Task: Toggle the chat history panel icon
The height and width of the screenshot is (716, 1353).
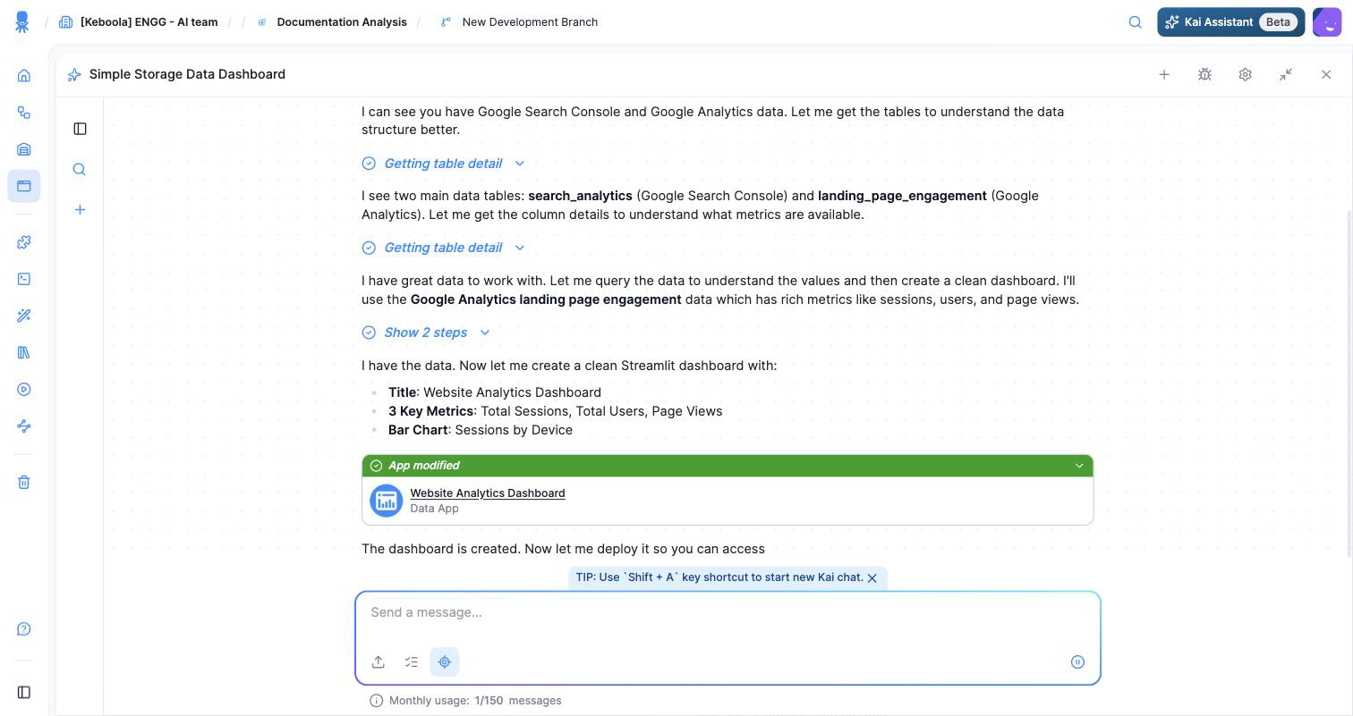Action: coord(80,129)
